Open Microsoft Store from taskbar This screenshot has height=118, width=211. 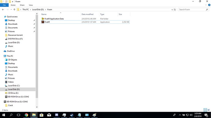click(42, 115)
